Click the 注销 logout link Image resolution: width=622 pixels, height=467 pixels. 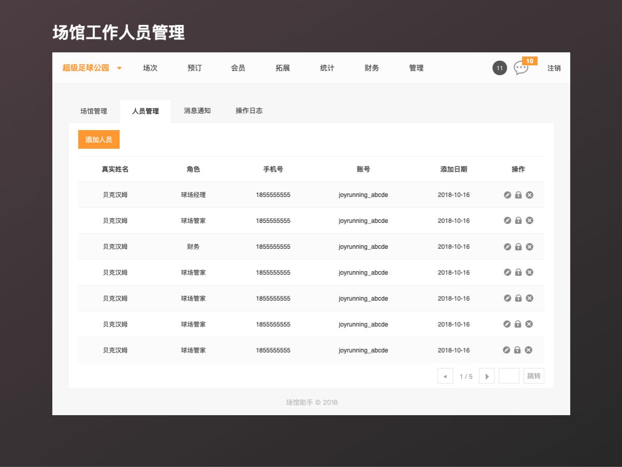554,68
